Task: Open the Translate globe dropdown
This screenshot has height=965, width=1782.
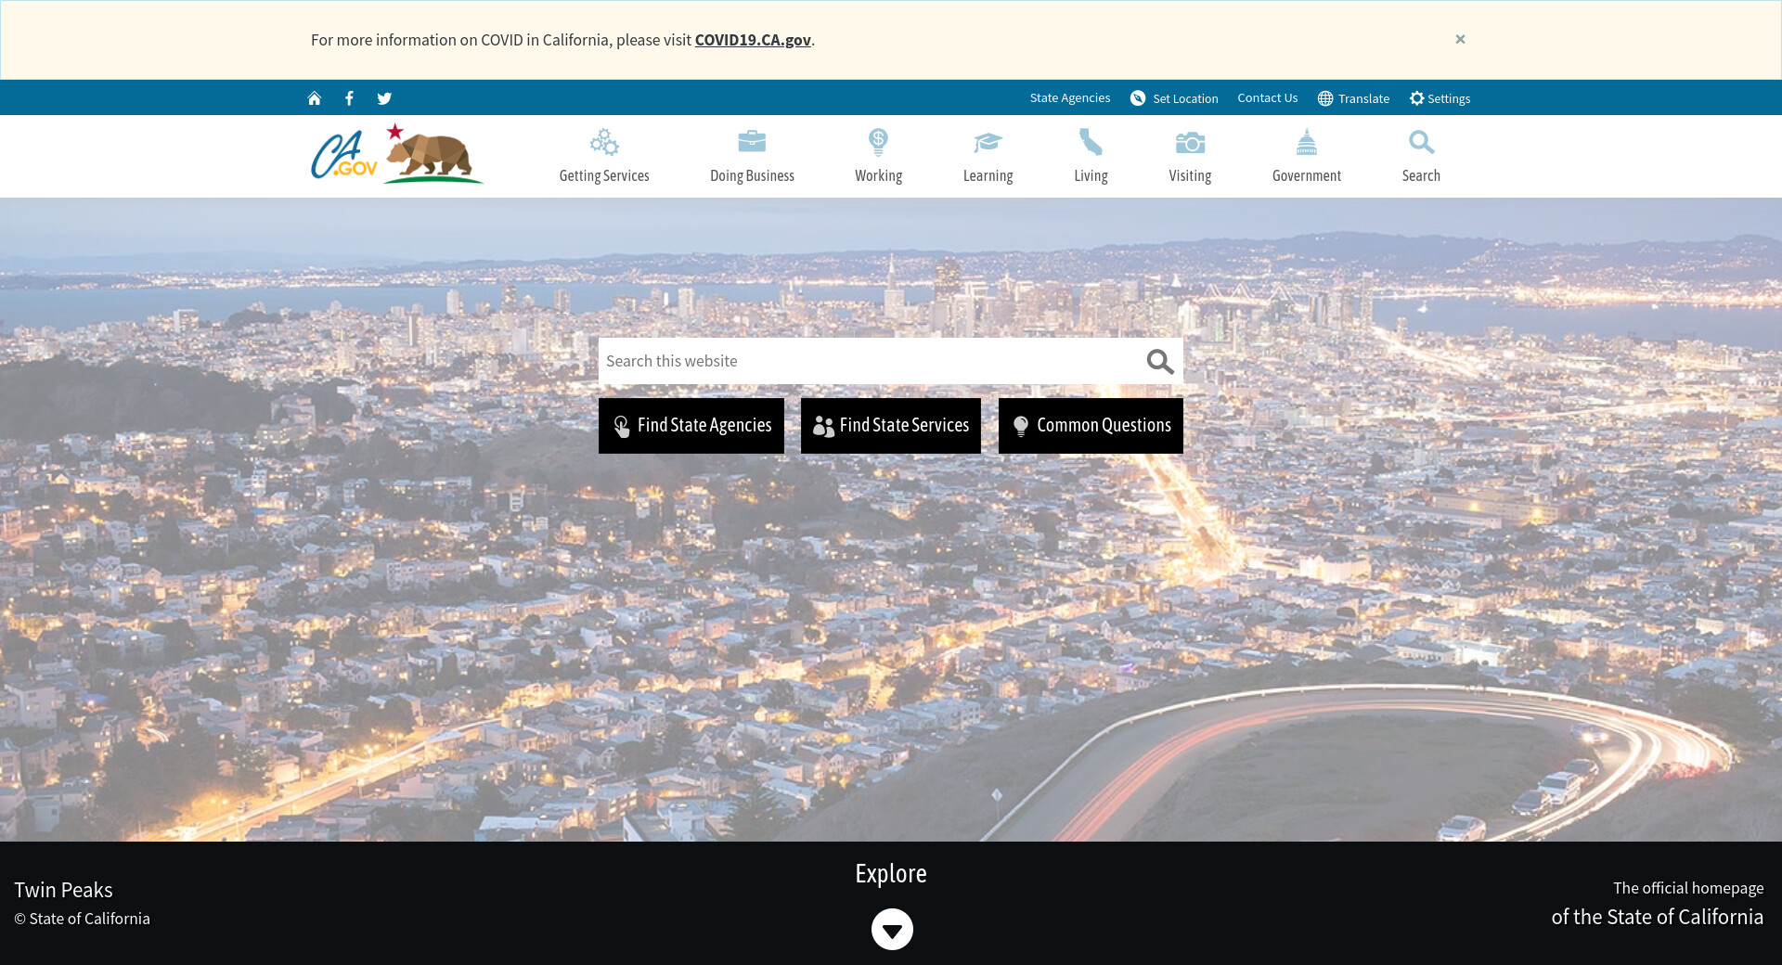Action: click(1353, 98)
